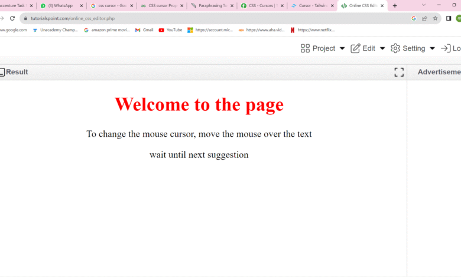
Task: Close the css cursor Google tab
Action: 131,5
